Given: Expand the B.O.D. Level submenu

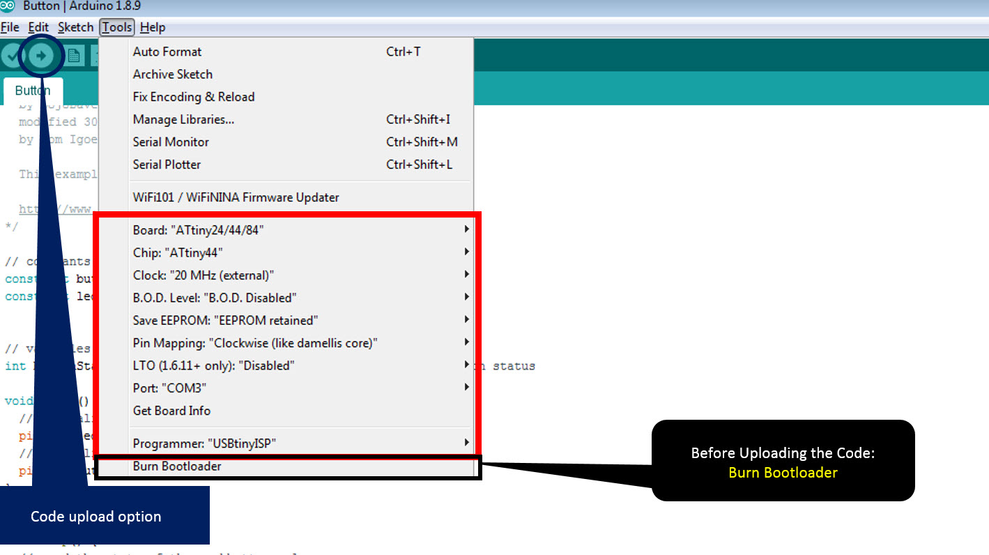Looking at the screenshot, I should coord(286,298).
